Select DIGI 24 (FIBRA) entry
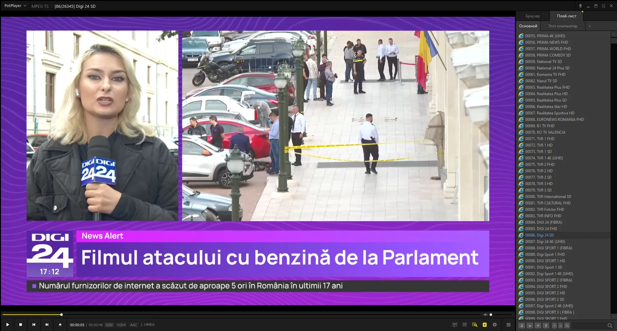The height and width of the screenshot is (331, 617). pos(563,222)
